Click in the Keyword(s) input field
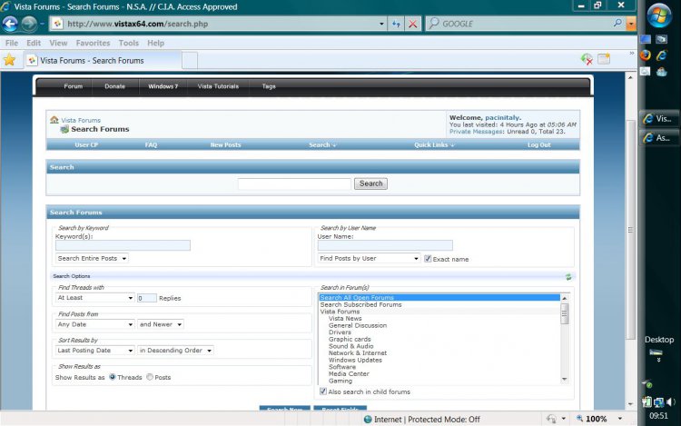This screenshot has height=426, width=681. [123, 245]
